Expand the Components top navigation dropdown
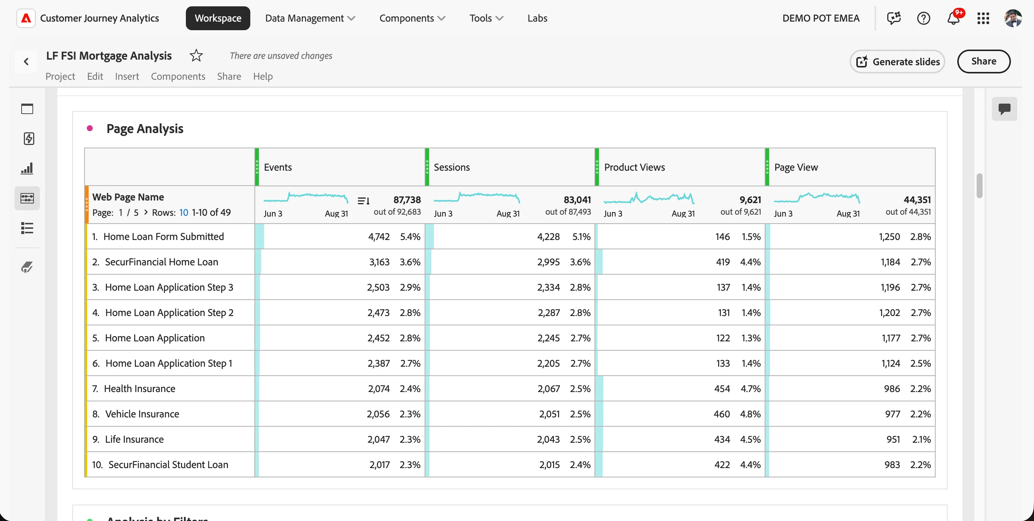Image resolution: width=1034 pixels, height=521 pixels. pyautogui.click(x=412, y=18)
